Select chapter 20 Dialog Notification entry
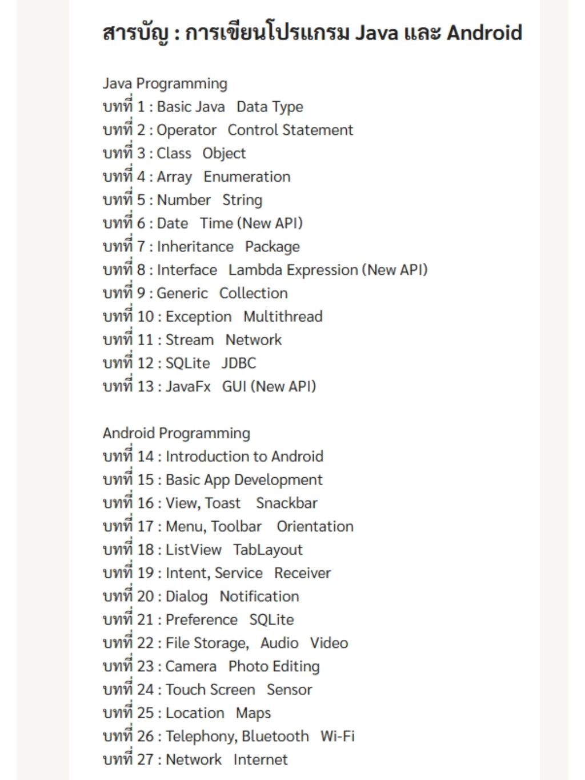This screenshot has width=585, height=780. click(x=201, y=597)
